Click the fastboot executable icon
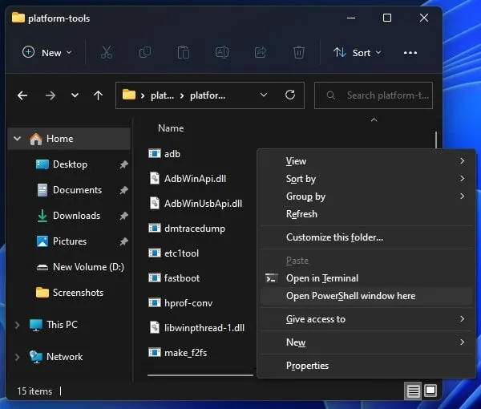 click(x=155, y=278)
